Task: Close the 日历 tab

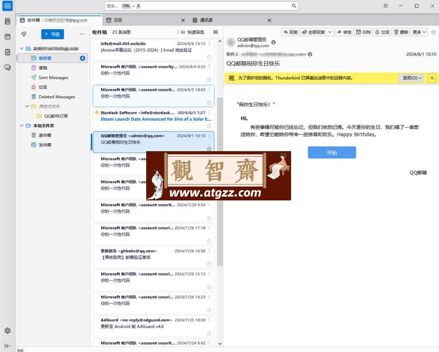Action: pyautogui.click(x=183, y=20)
